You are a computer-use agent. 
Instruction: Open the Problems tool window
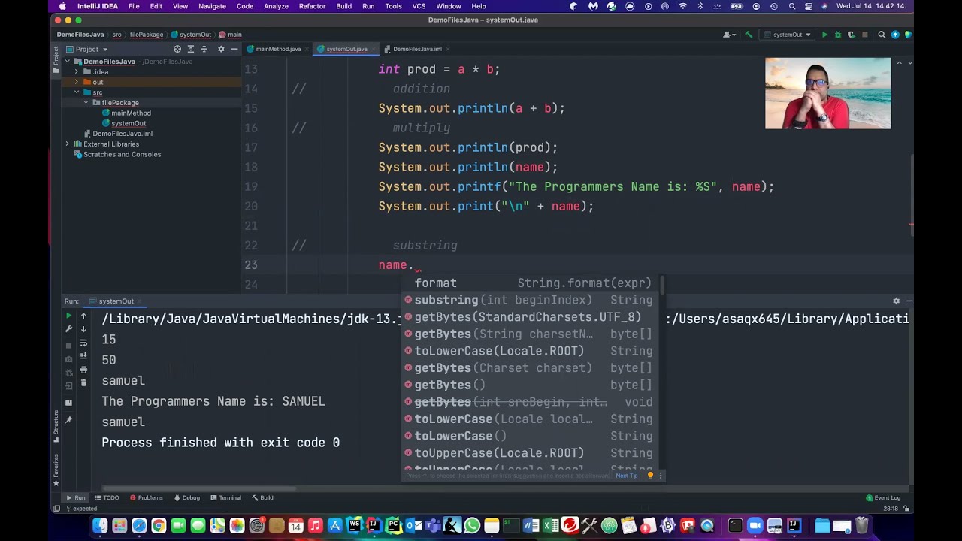(x=146, y=497)
